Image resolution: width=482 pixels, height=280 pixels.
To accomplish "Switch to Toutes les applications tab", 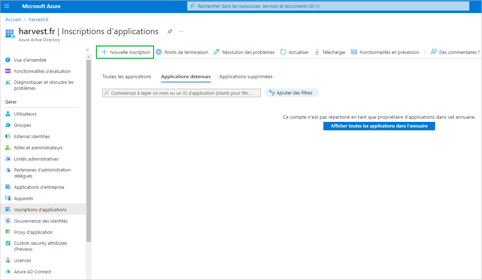I will click(x=127, y=76).
